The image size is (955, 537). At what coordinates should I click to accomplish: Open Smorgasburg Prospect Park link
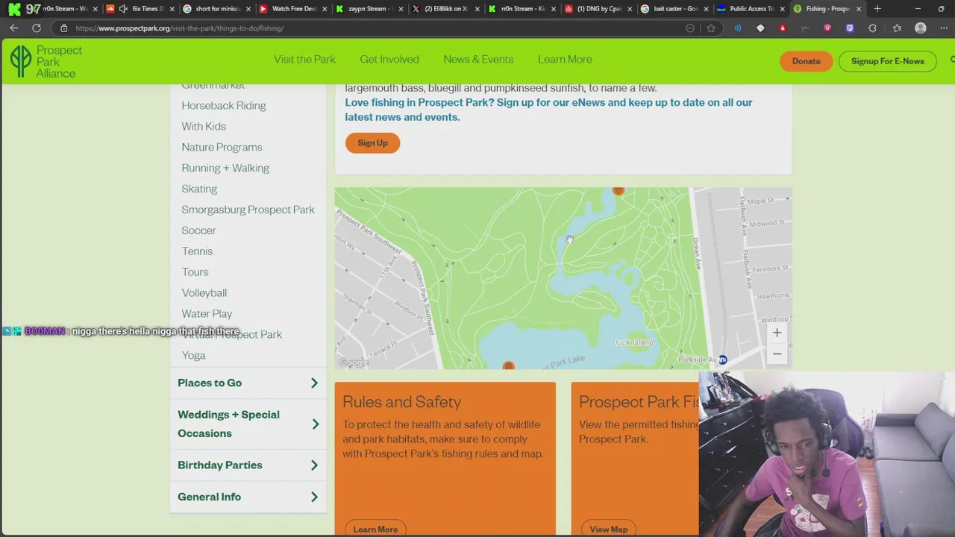coord(248,210)
